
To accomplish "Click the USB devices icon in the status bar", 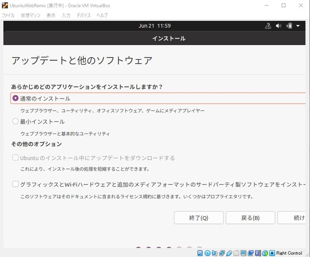I will 229,253.
